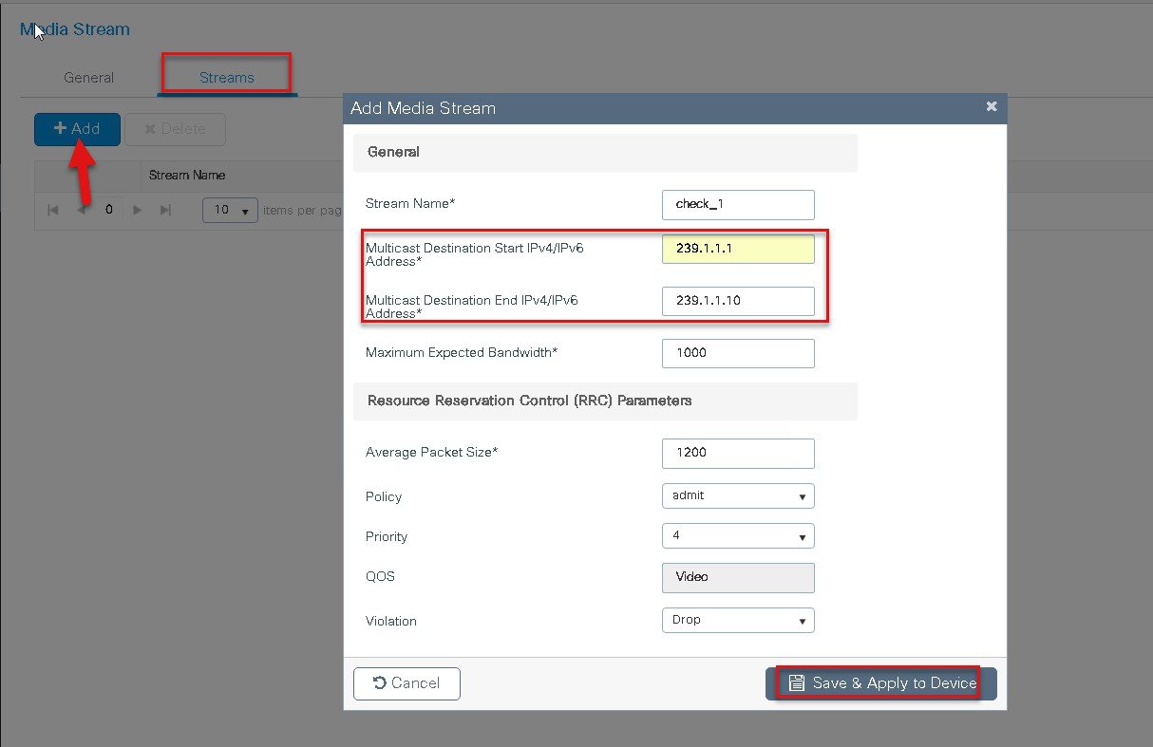
Task: Click the undo icon on Cancel
Action: pos(380,683)
